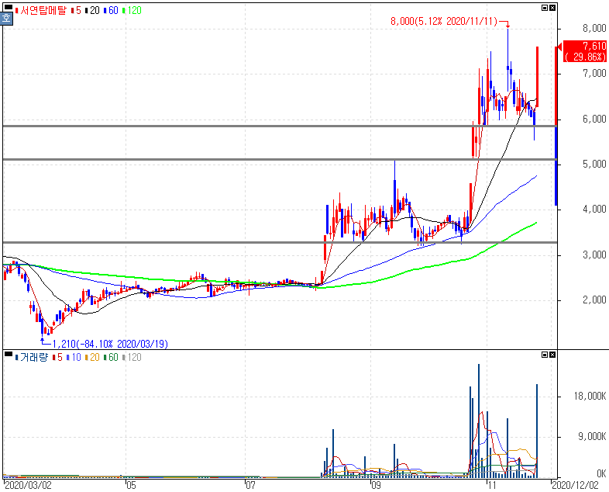
Task: Select the 거래량 volume series legend
Action: (x=32, y=357)
